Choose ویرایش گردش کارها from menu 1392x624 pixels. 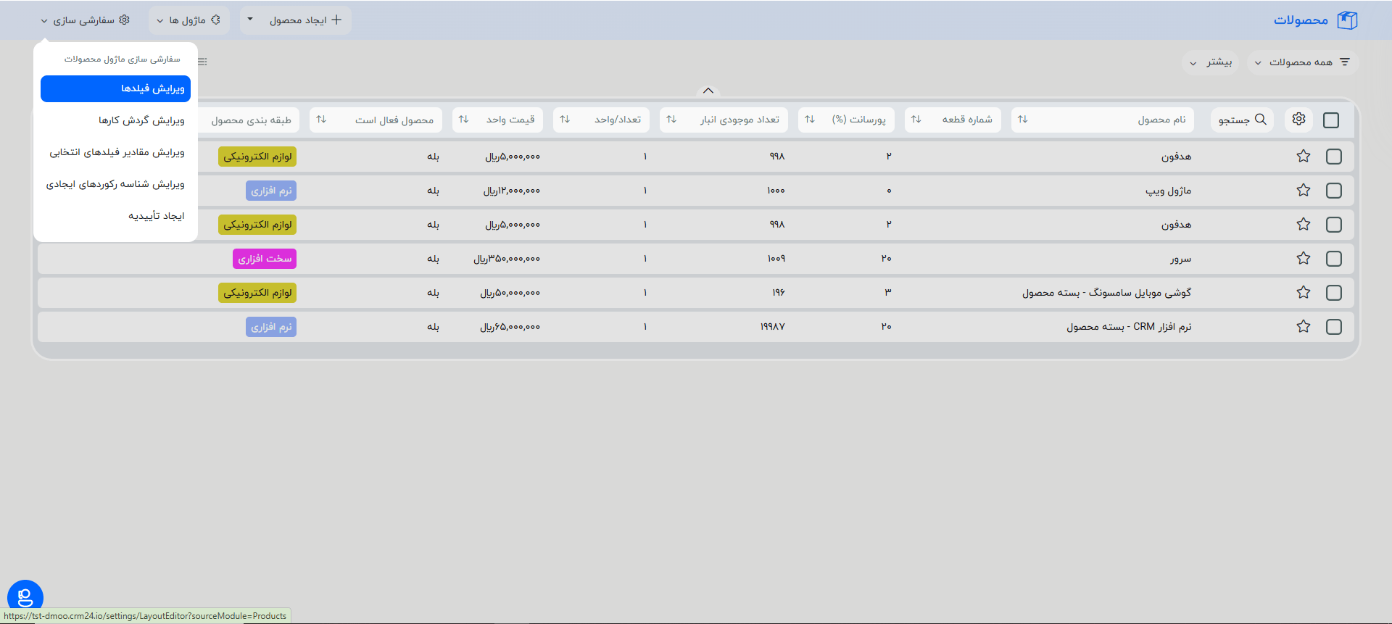click(x=141, y=120)
